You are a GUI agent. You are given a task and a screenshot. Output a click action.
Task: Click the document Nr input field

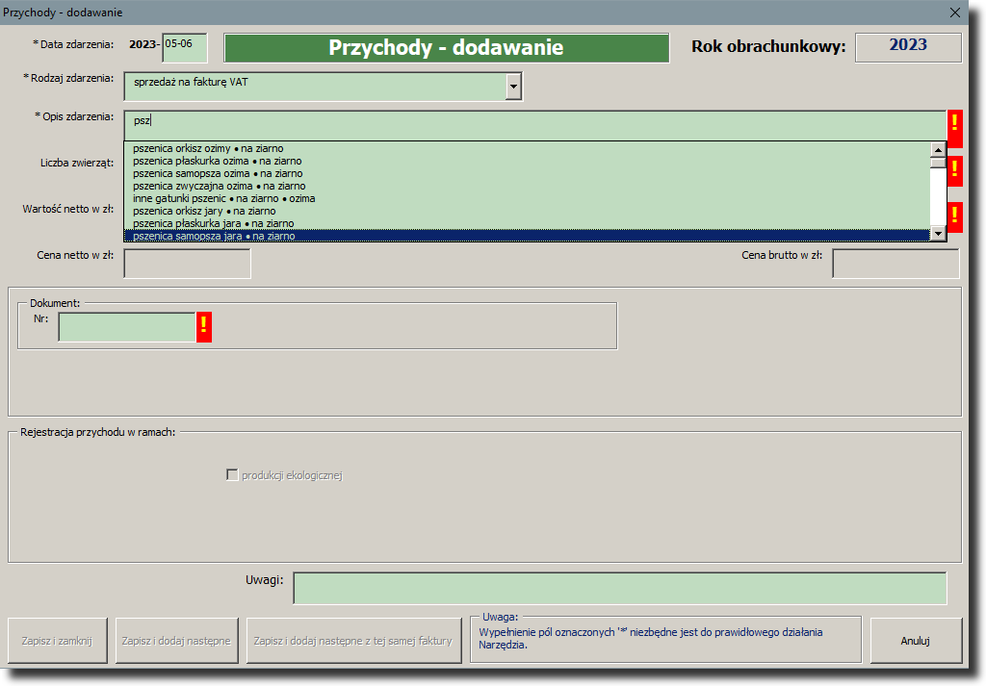point(126,327)
